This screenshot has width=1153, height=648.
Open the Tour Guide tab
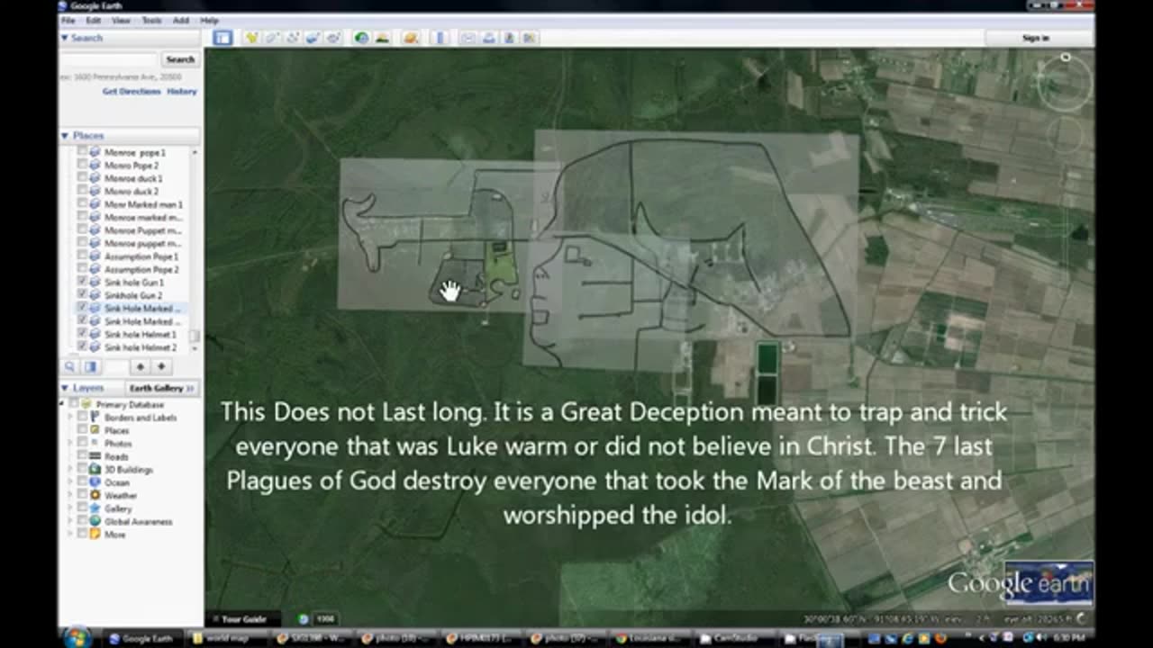point(243,619)
